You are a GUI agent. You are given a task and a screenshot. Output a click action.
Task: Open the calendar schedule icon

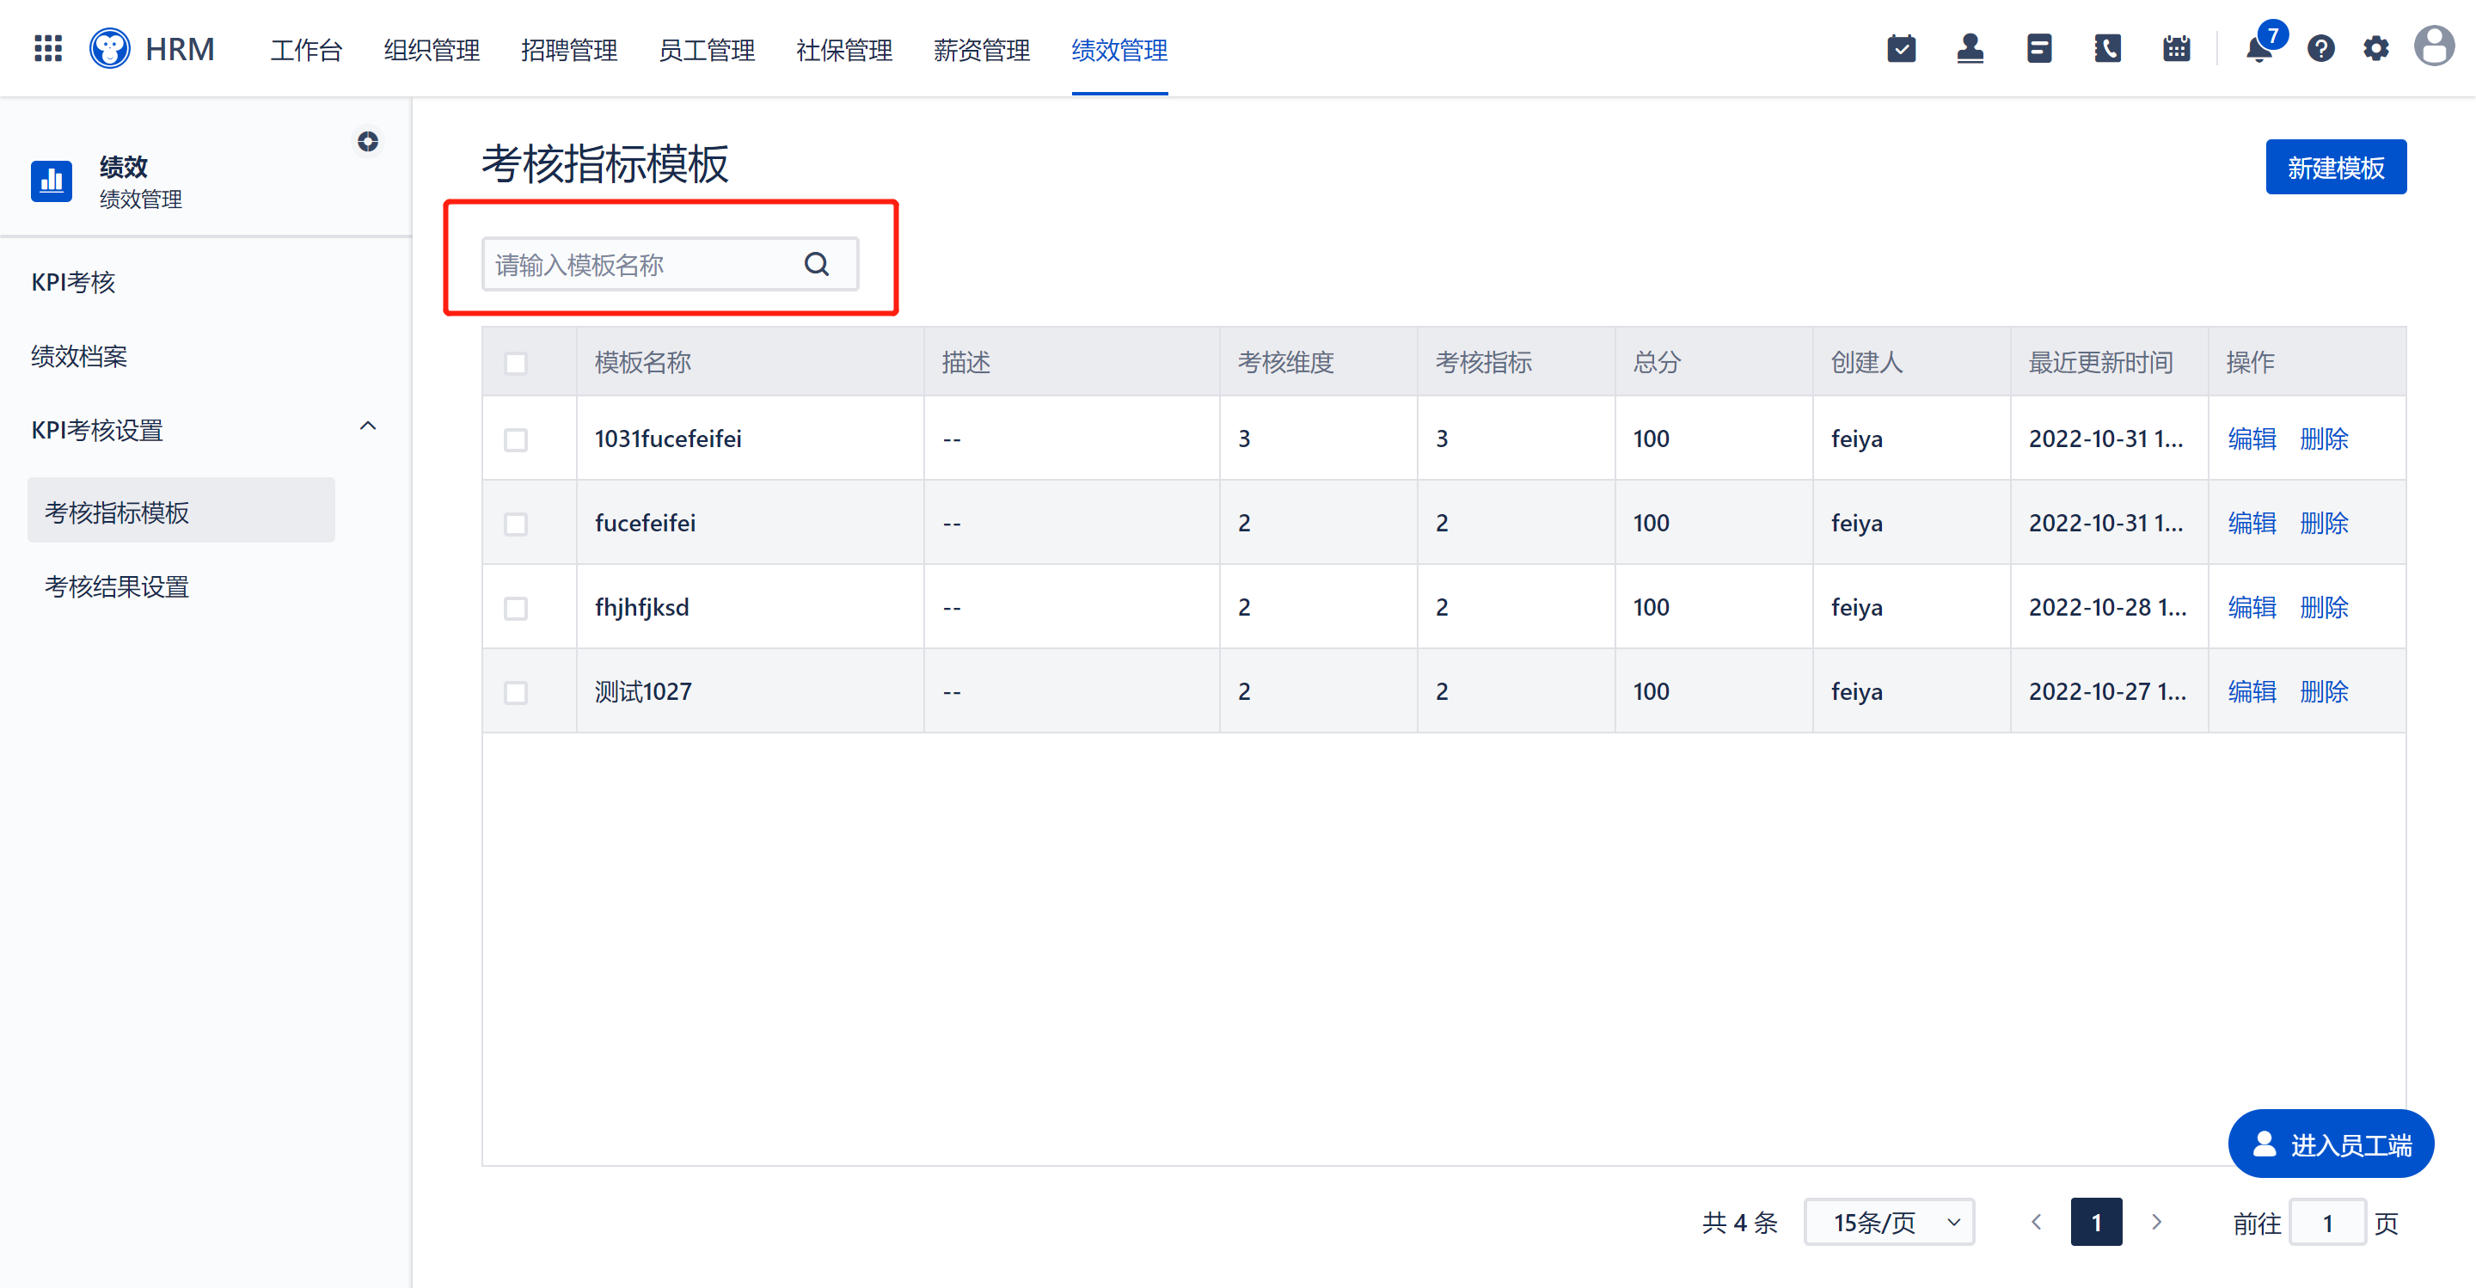coord(2176,48)
